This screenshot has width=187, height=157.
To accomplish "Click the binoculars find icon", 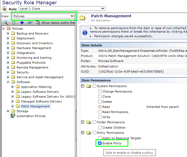I will tap(30, 22).
